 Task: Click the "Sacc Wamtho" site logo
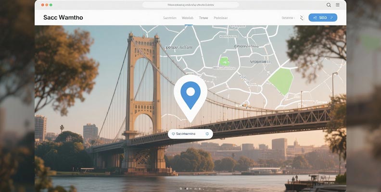tap(63, 17)
